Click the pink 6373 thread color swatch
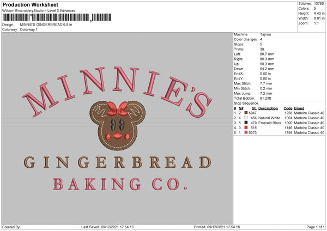The image size is (327, 231). point(246,132)
